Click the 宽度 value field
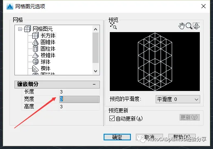The height and width of the screenshot is (149, 213). [x=79, y=99]
